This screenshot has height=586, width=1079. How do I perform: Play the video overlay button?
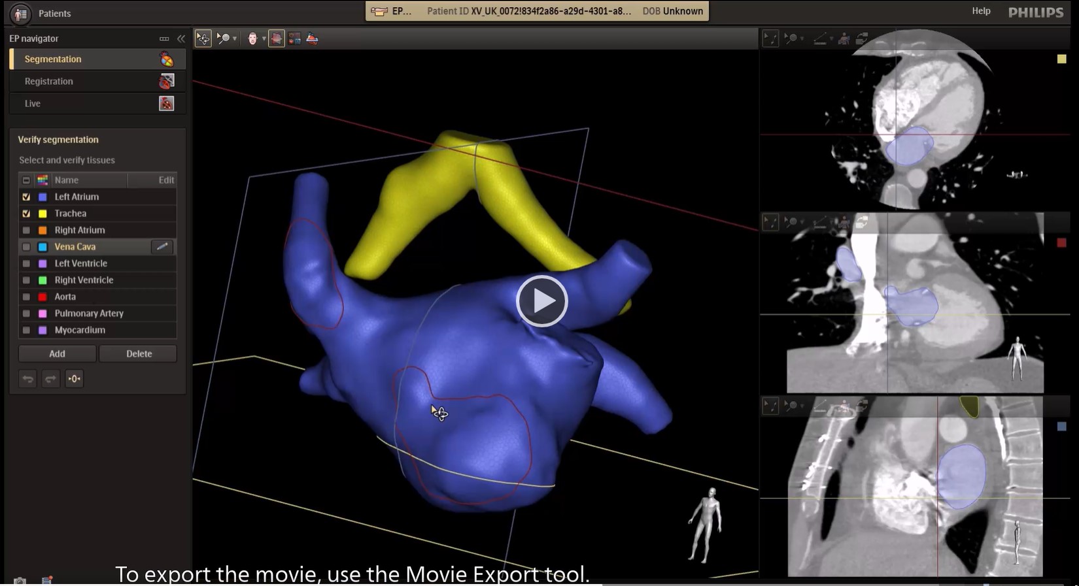point(542,301)
